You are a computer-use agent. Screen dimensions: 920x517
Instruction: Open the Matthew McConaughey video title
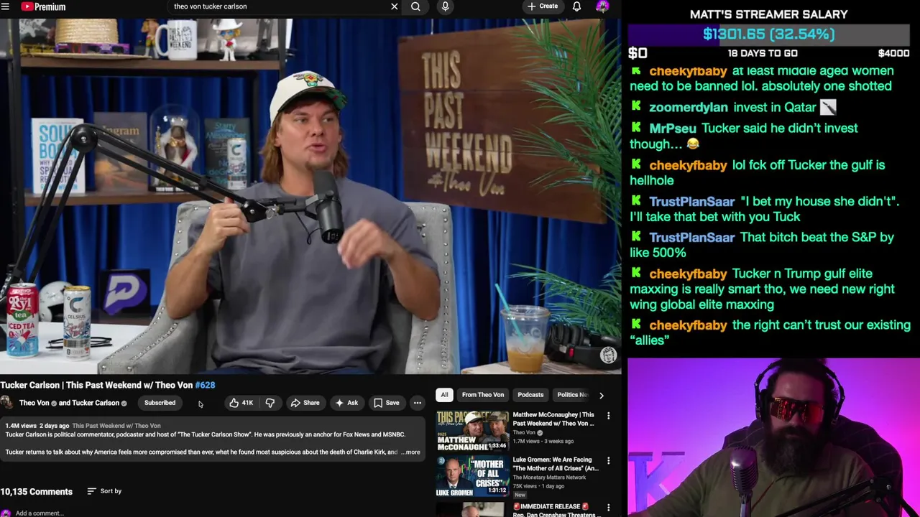[x=553, y=419]
